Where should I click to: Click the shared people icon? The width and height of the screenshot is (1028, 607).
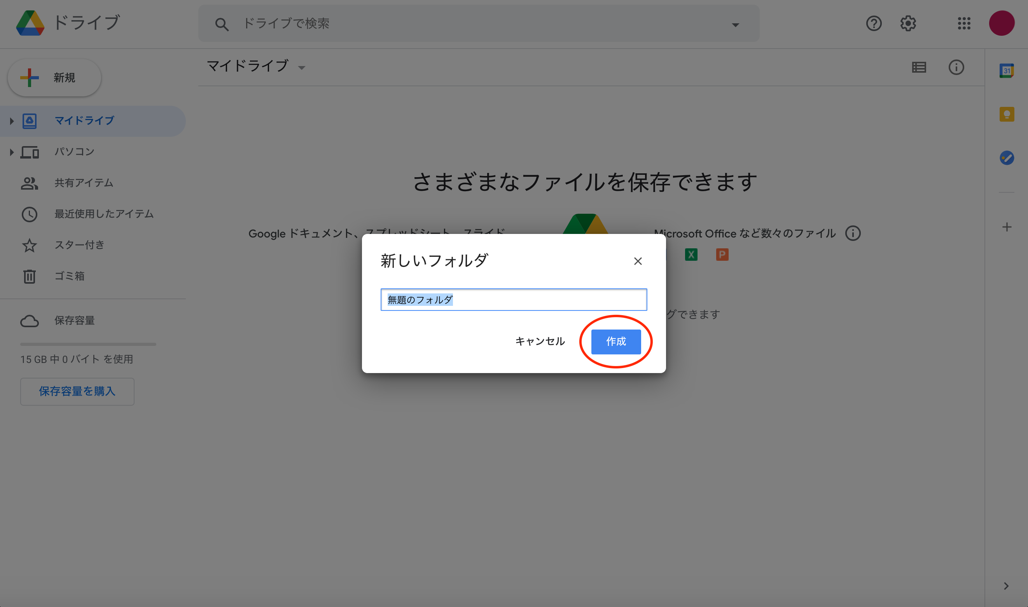coord(30,183)
